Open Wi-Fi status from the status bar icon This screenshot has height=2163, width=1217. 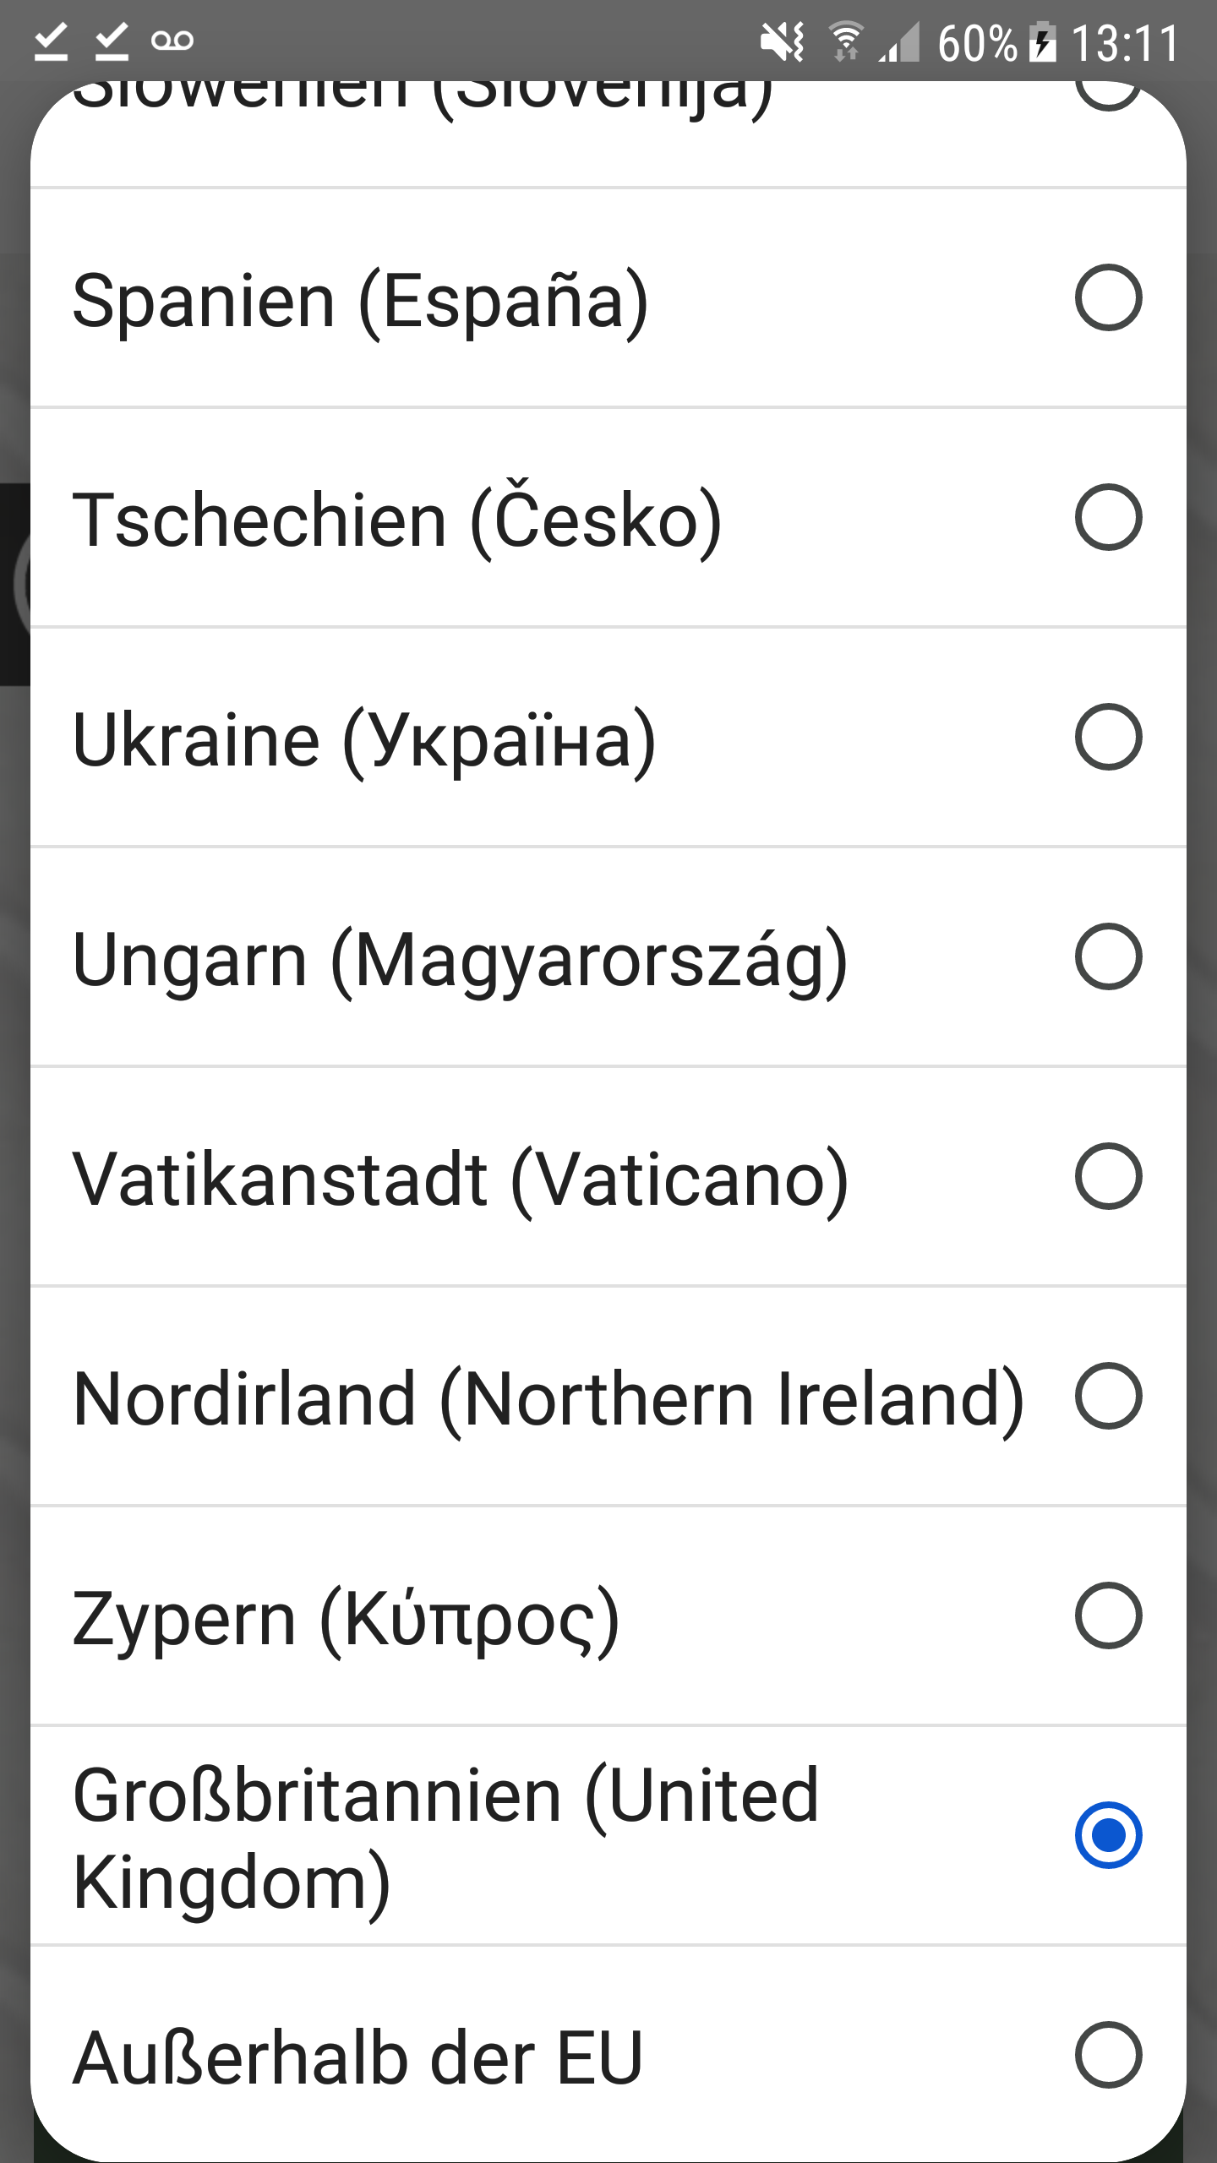click(x=844, y=40)
